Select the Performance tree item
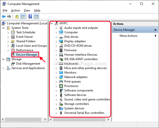Image resolution: width=159 pixels, height=128 pixels. tap(25, 50)
